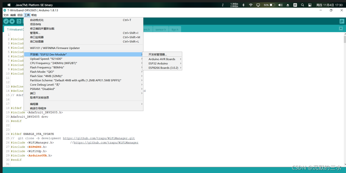The width and height of the screenshot is (346, 173).
Task: Click the editor scroll up arrow
Action: point(345,34)
